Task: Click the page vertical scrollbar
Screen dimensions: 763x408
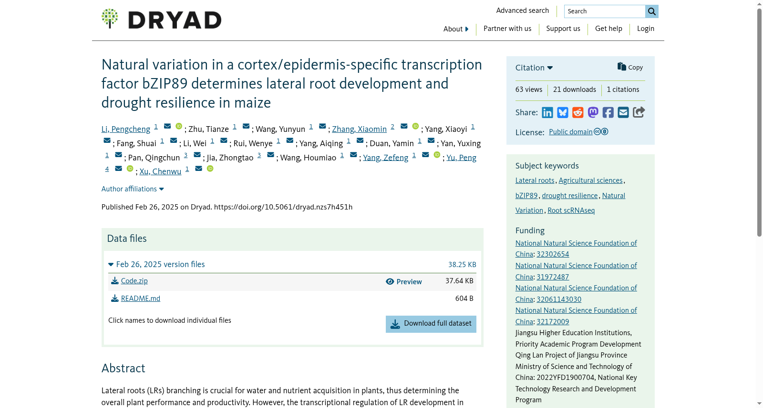Action: [759, 121]
